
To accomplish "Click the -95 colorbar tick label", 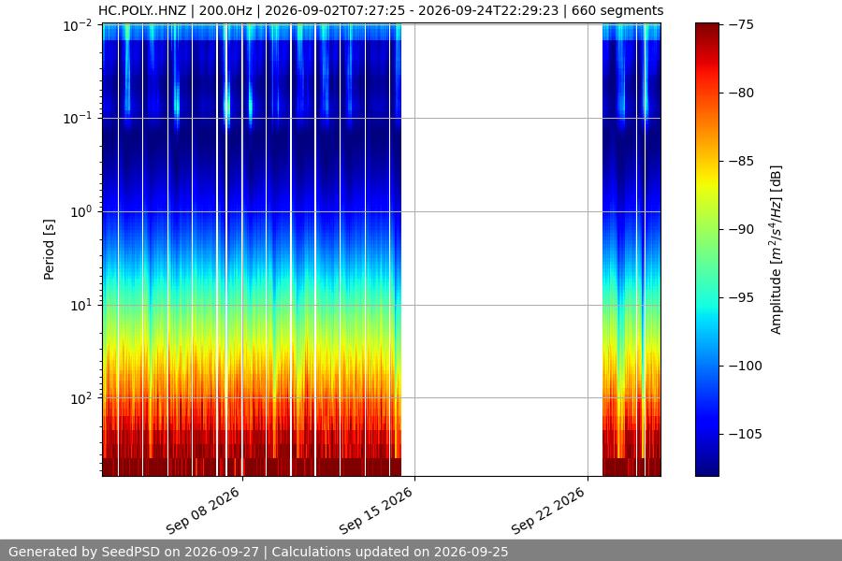I will [741, 297].
